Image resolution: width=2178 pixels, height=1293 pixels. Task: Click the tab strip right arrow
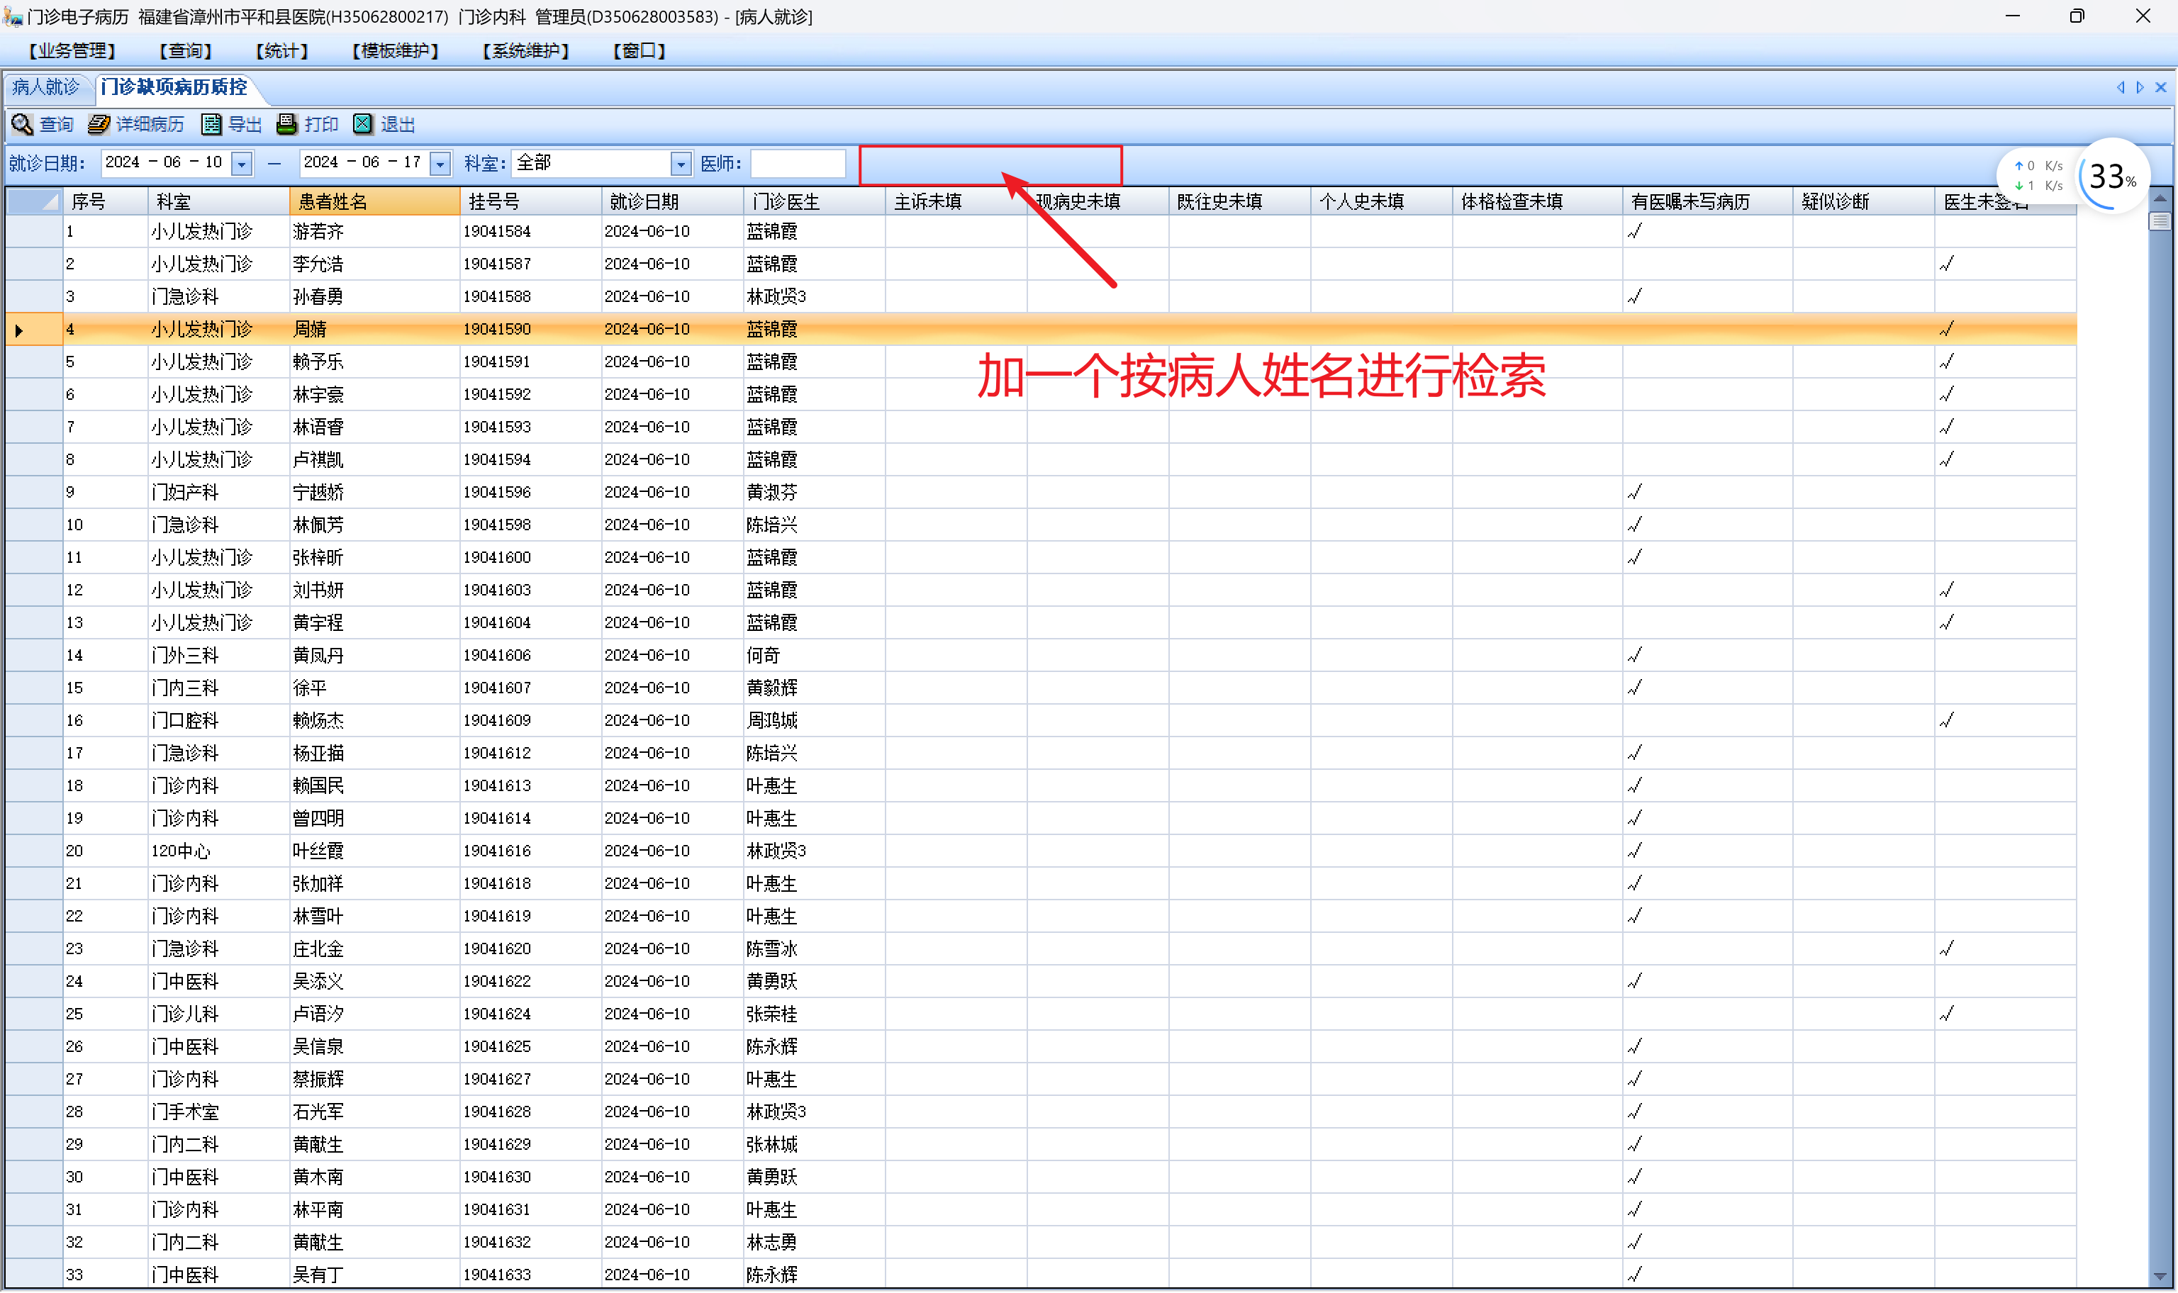click(2140, 87)
